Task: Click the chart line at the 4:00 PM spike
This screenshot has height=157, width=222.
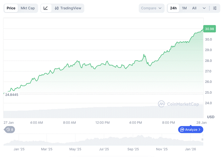Action: tap(144, 55)
